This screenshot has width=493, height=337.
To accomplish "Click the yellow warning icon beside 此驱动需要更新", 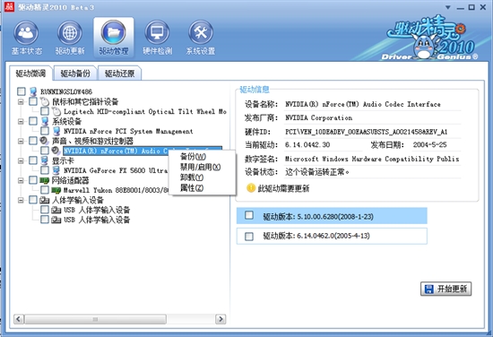I will pos(251,188).
